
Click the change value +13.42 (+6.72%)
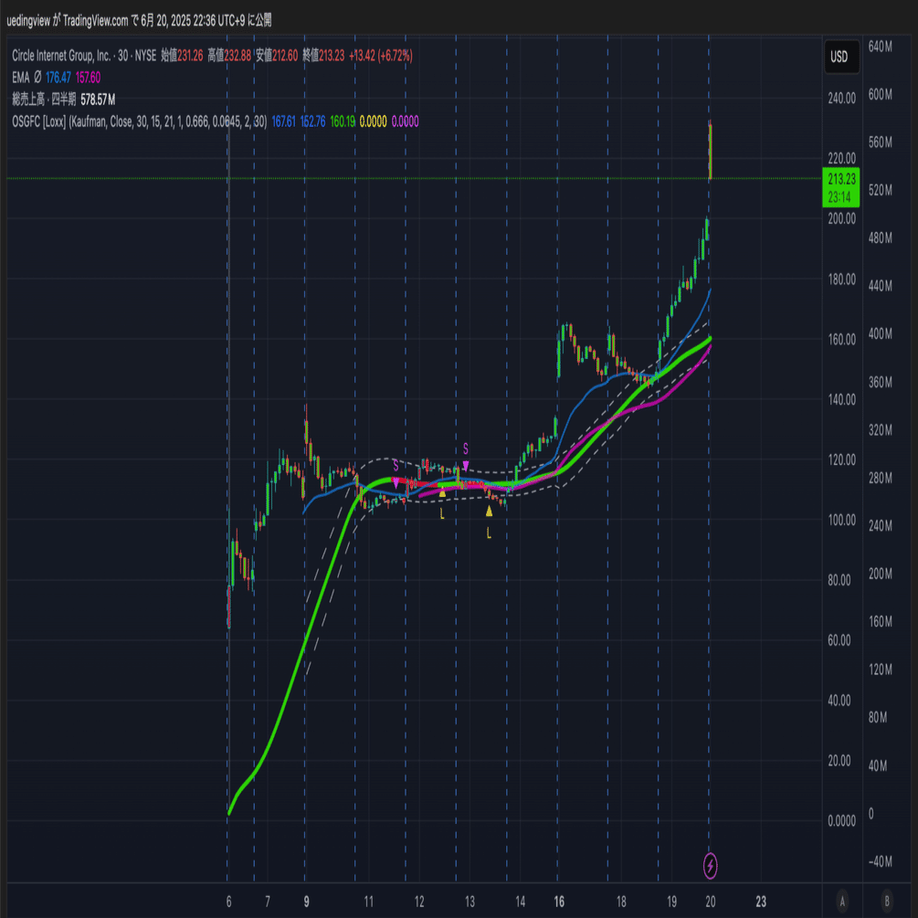tap(381, 56)
